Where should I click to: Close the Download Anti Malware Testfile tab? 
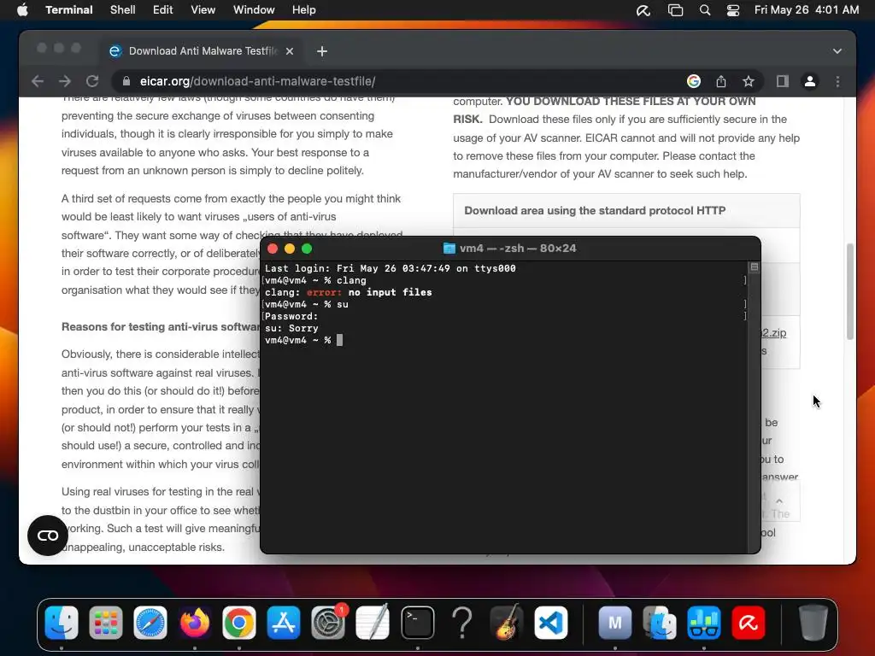point(290,51)
